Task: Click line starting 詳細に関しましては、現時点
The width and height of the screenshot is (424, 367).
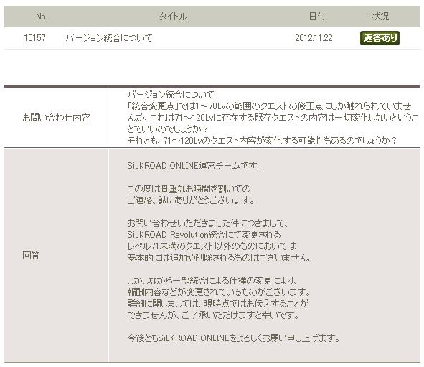Action: click(x=218, y=304)
